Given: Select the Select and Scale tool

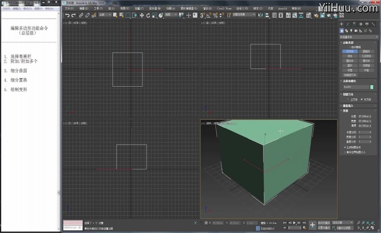Looking at the screenshot, I should (154, 15).
